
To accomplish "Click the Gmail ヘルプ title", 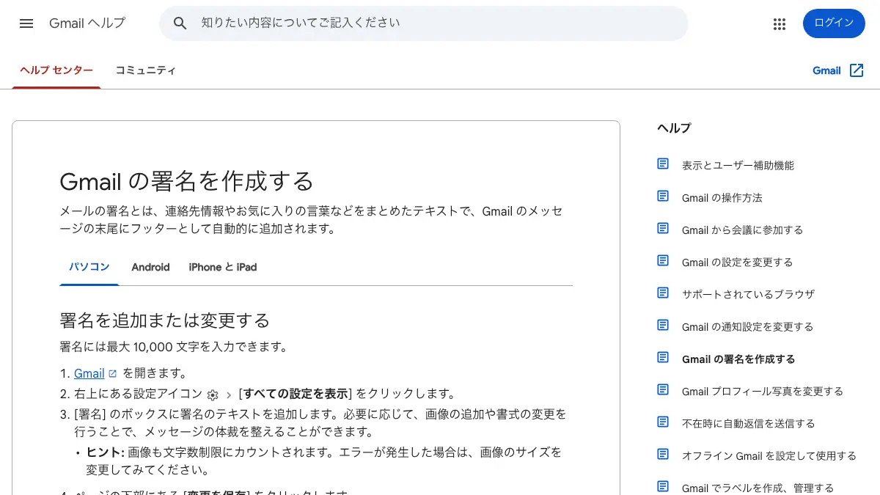I will click(x=87, y=23).
